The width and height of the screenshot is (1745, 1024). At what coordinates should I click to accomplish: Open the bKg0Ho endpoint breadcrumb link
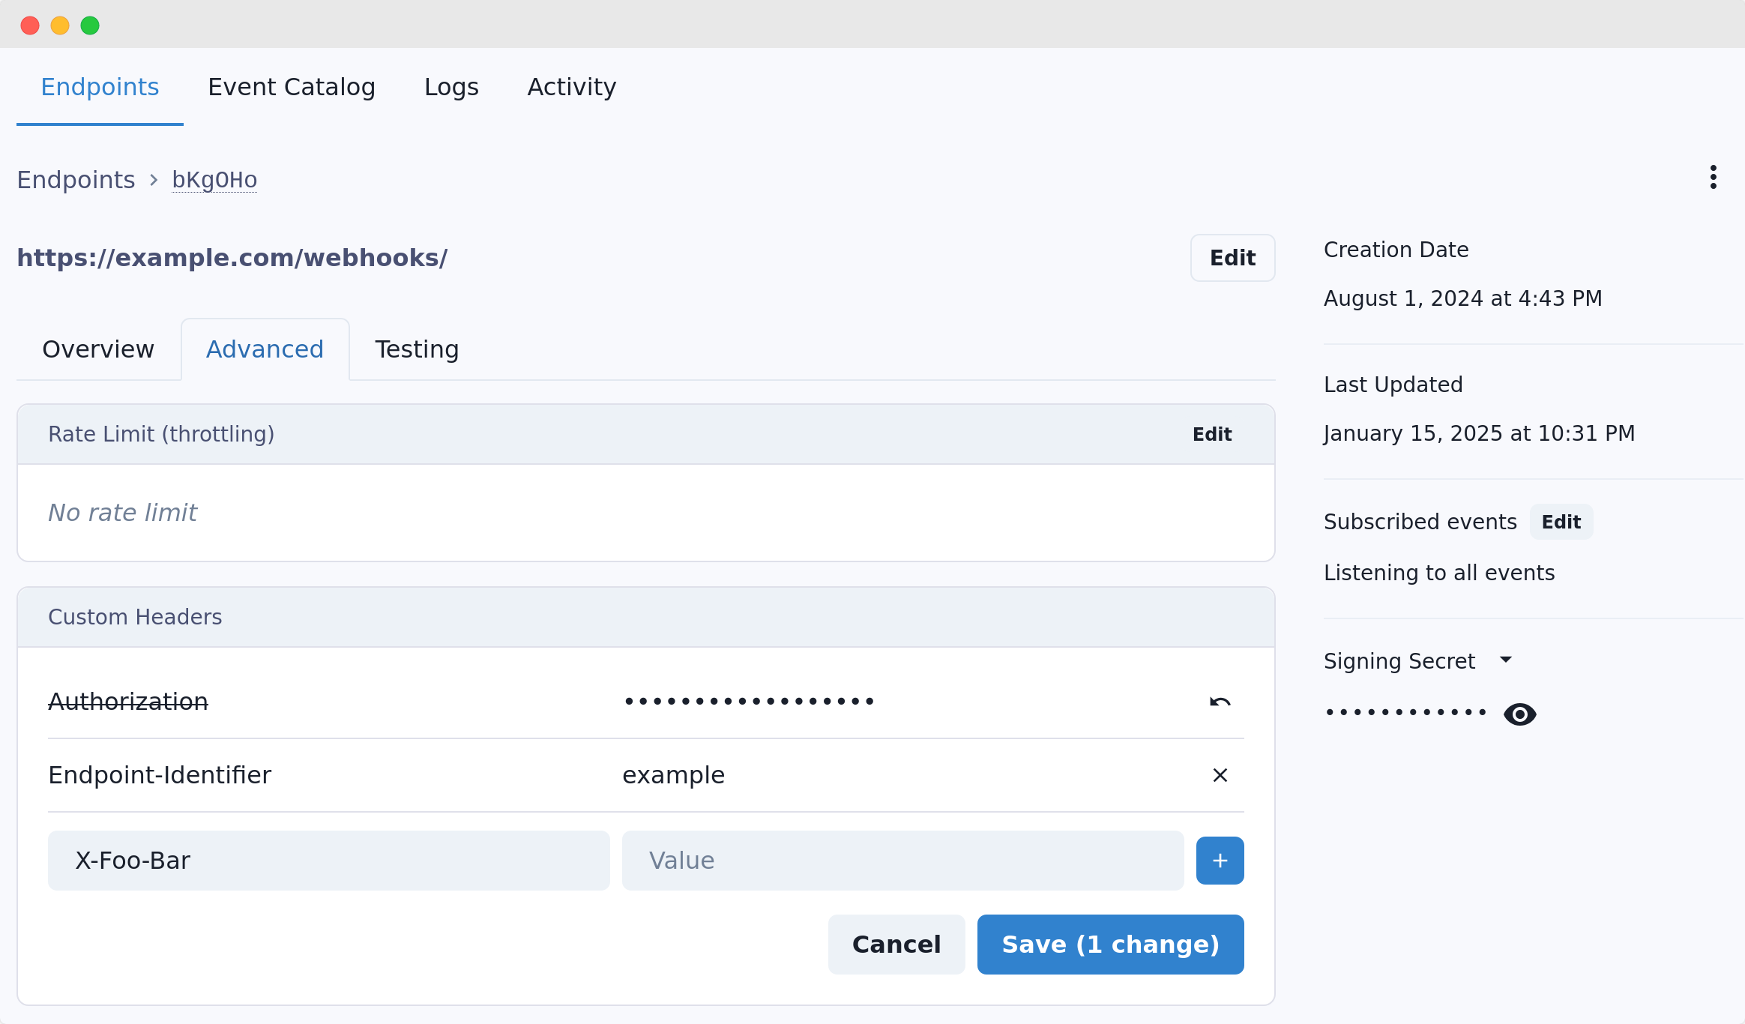coord(214,179)
